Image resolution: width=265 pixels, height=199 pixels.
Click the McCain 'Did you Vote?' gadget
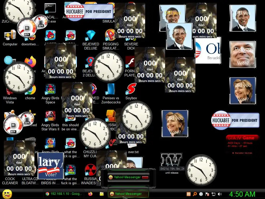point(243,54)
